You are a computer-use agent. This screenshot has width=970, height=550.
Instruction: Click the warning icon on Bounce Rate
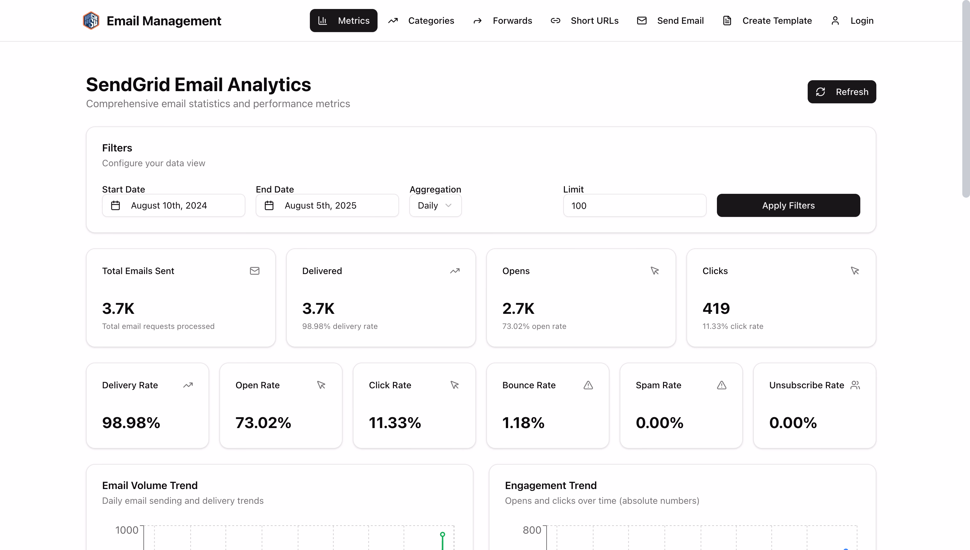[x=588, y=385]
